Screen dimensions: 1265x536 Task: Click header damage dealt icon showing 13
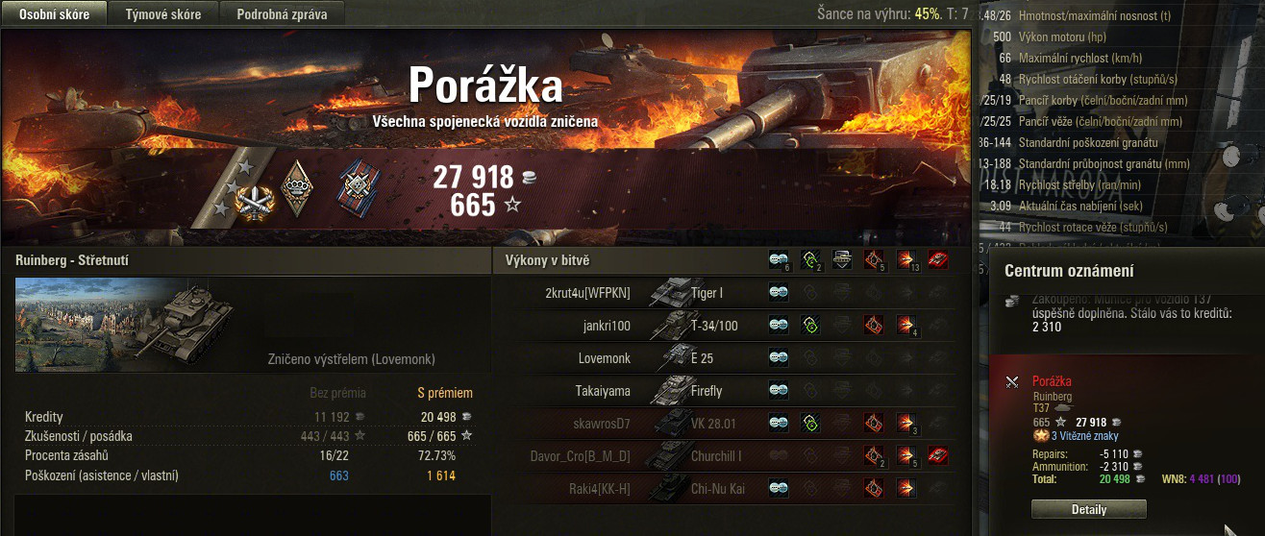906,259
